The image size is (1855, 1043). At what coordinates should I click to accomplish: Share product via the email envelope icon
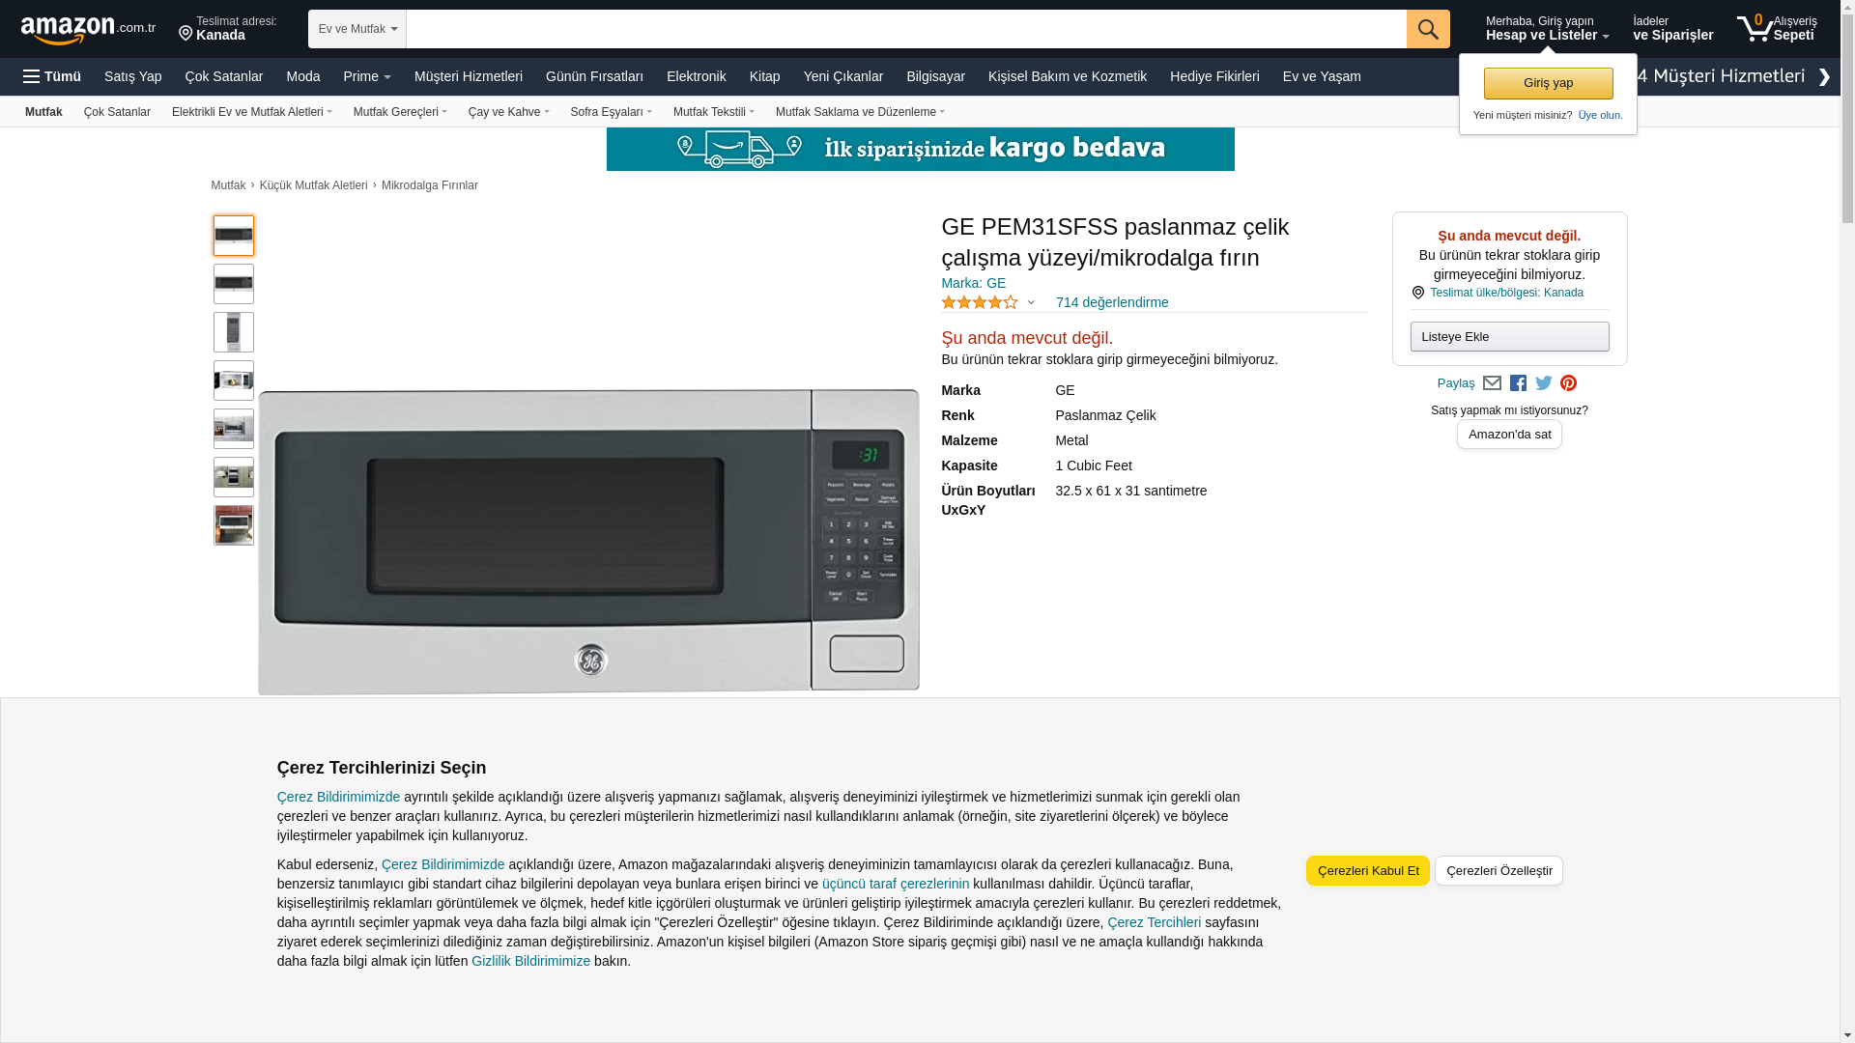pyautogui.click(x=1492, y=383)
